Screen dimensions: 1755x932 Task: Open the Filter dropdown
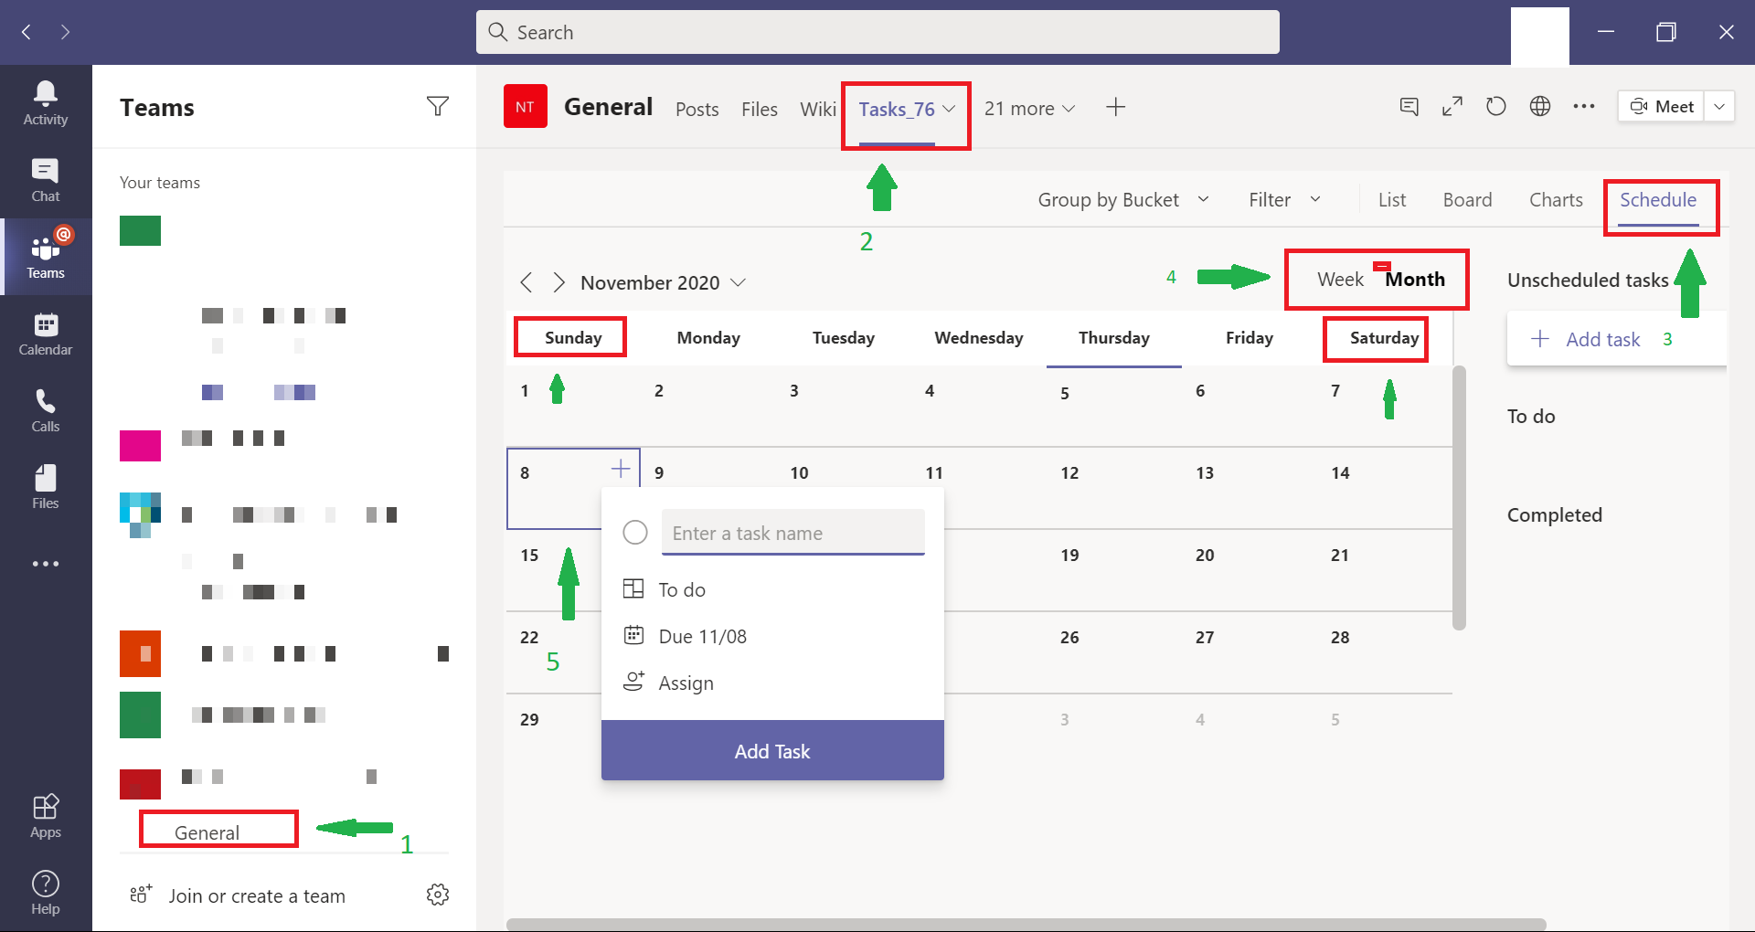click(1285, 200)
